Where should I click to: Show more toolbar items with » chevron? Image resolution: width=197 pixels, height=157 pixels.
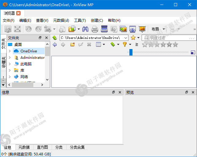(195, 29)
